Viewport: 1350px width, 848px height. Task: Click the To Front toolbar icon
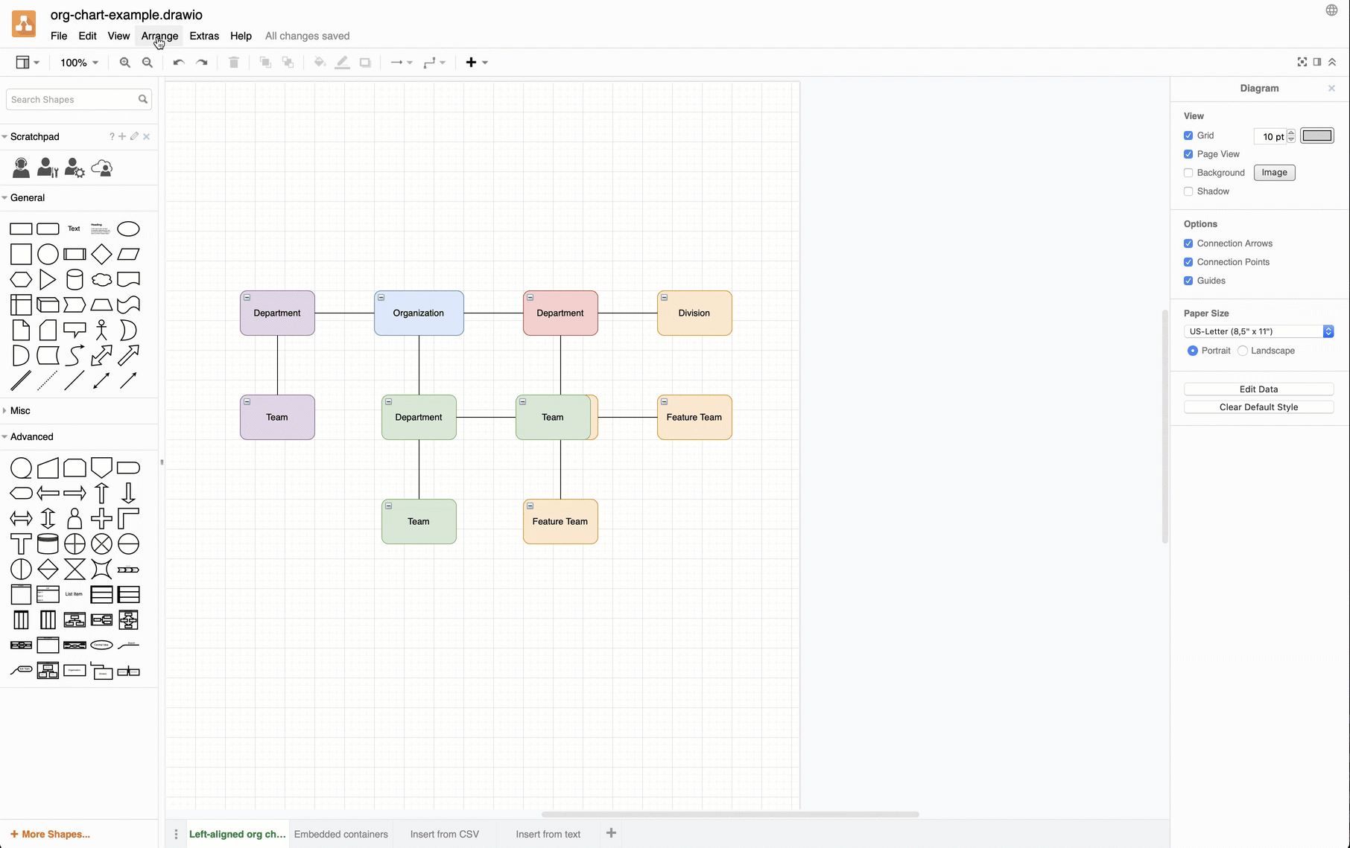265,63
